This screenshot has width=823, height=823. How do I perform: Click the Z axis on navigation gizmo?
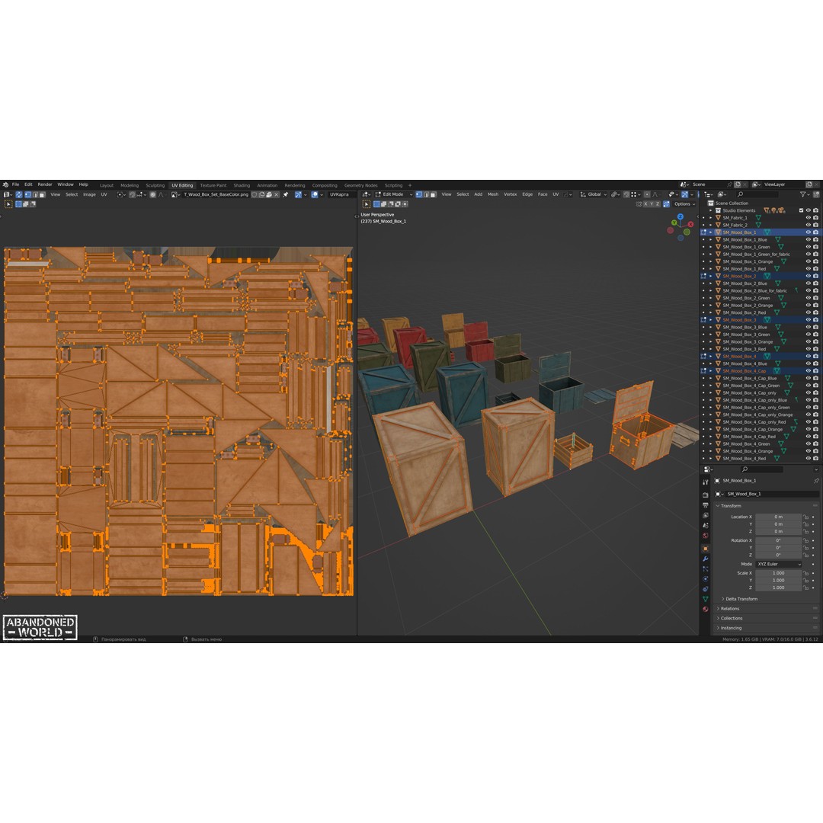click(x=680, y=216)
